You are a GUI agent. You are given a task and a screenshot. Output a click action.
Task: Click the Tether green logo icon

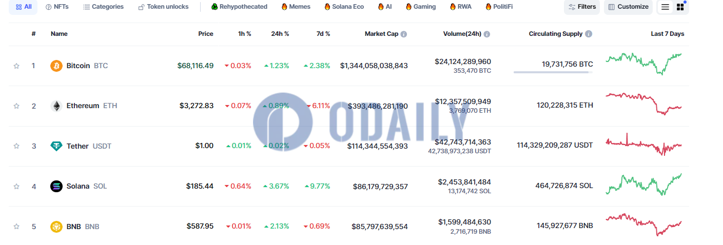56,146
